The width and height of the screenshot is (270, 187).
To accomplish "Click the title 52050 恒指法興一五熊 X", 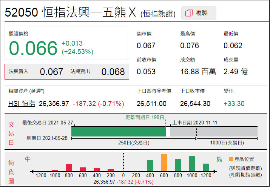I will click(71, 12).
